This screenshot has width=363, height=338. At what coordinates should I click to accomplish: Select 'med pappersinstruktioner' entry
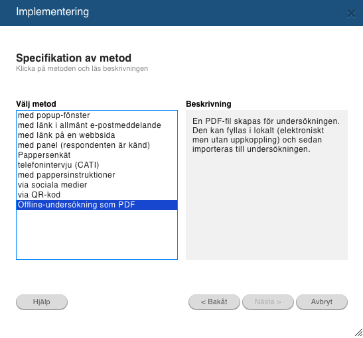(x=97, y=175)
